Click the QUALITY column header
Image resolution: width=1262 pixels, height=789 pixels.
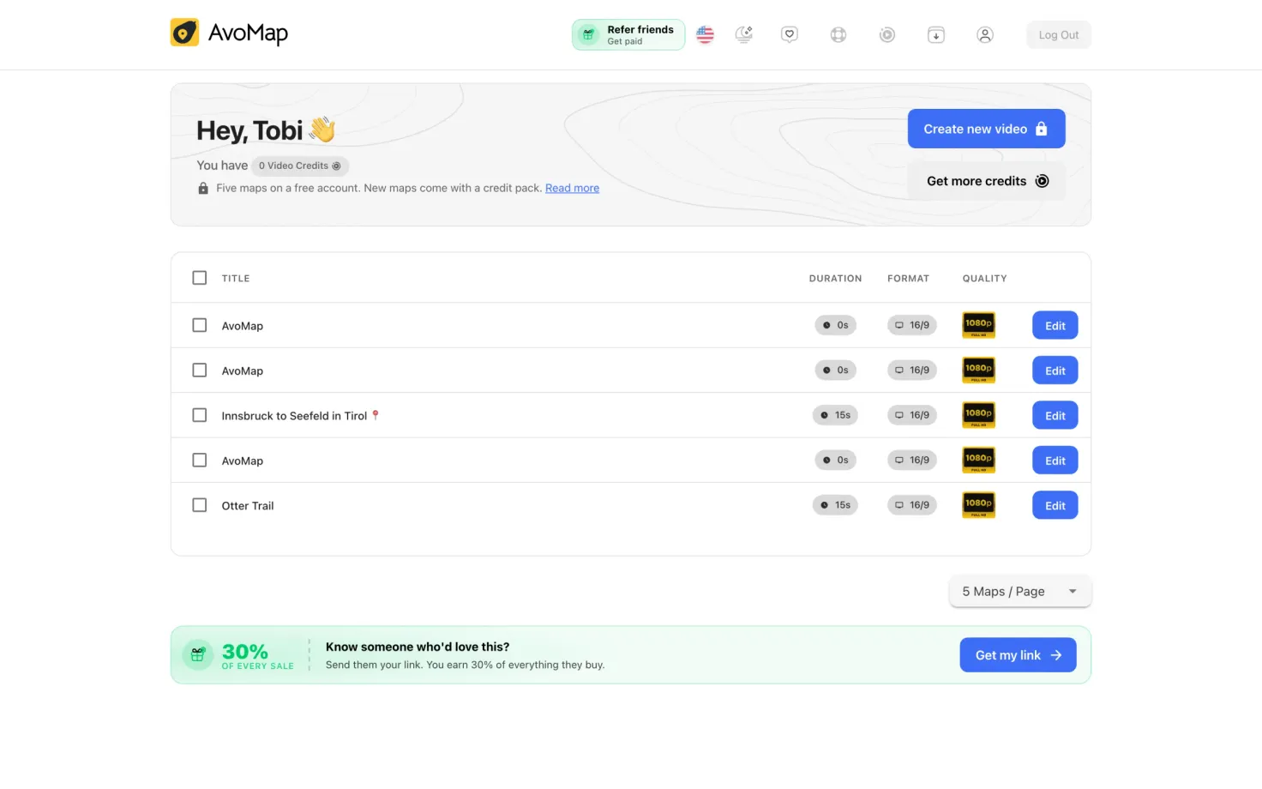[985, 279]
